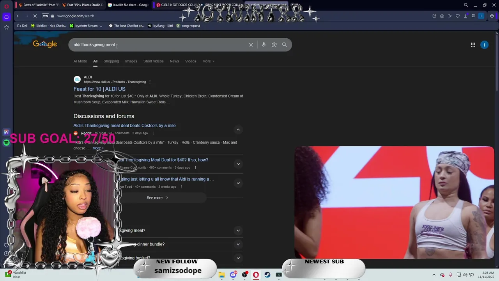Image resolution: width=499 pixels, height=281 pixels.
Task: Open the Google apps grid
Action: 473,45
